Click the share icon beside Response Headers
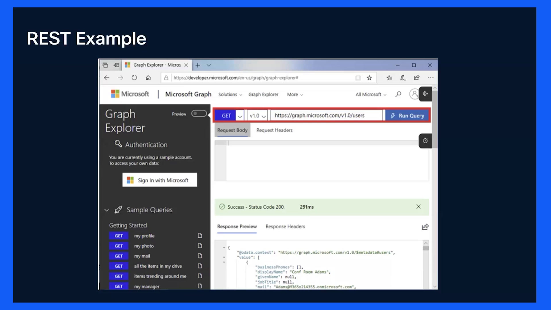The image size is (551, 310). tap(425, 227)
